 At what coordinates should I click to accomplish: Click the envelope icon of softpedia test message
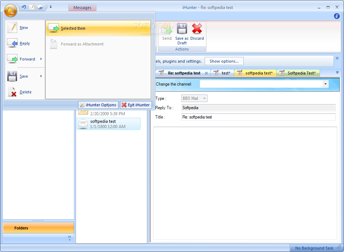click(x=83, y=123)
